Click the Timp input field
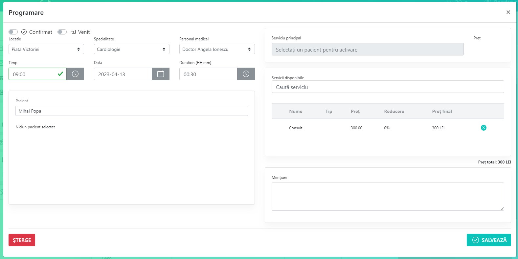This screenshot has width=518, height=259. coord(33,74)
